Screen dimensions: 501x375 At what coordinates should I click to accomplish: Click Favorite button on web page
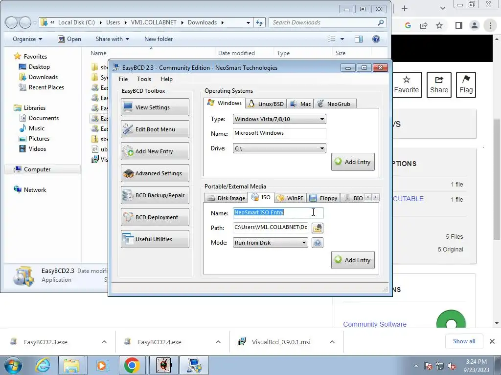(406, 85)
